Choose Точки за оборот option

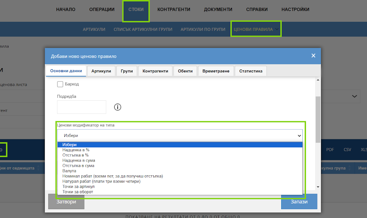180,192
